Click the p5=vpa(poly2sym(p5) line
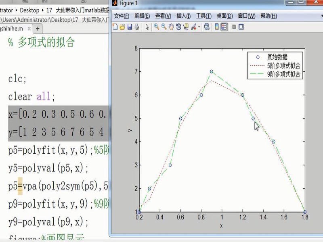The height and width of the screenshot is (242, 323). 58,186
